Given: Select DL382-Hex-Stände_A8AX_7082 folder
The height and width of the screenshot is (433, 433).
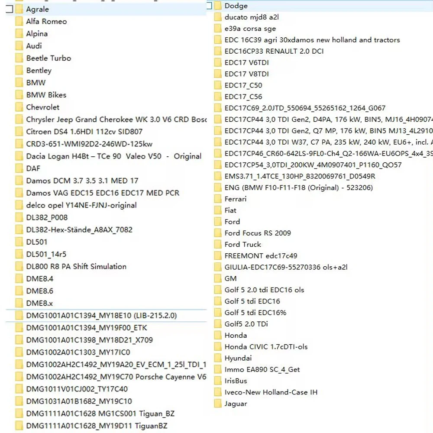Looking at the screenshot, I should pos(79,230).
